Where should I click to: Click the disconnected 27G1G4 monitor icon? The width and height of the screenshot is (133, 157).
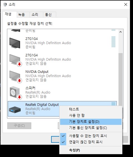[16, 60]
